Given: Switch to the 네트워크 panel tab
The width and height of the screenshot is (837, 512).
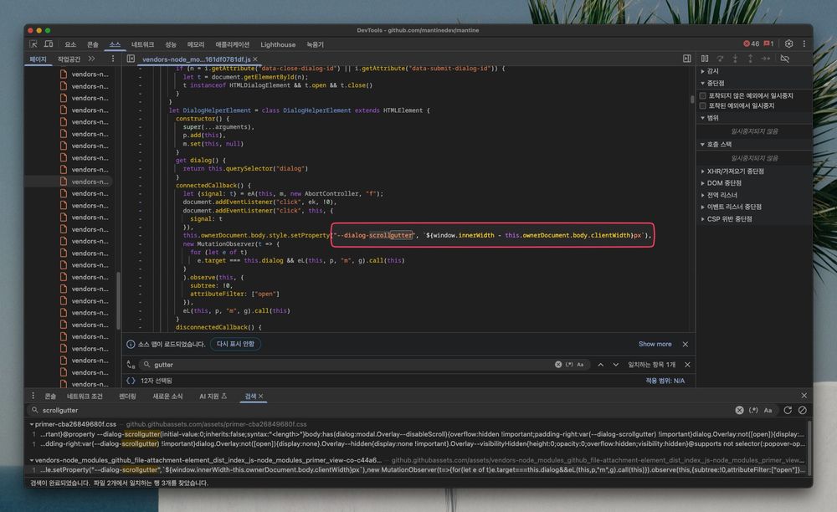Looking at the screenshot, I should (143, 44).
